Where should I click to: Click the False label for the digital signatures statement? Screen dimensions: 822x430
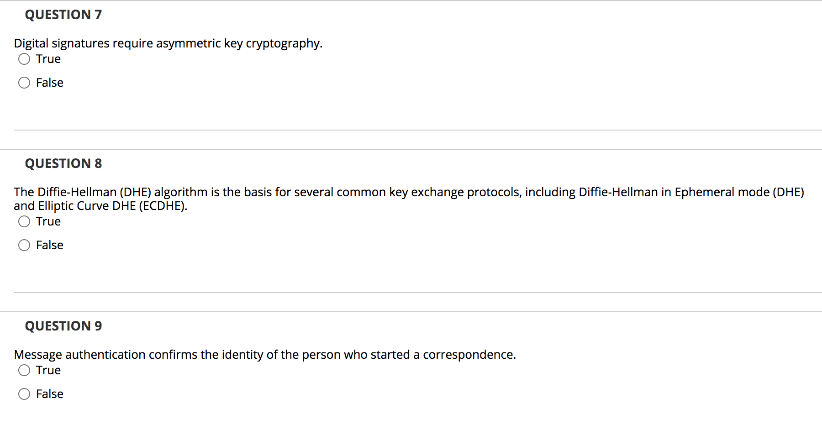pyautogui.click(x=49, y=83)
